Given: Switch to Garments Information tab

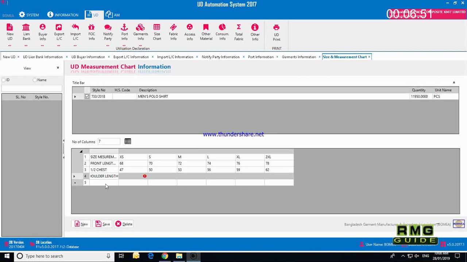Looking at the screenshot, I should (299, 57).
